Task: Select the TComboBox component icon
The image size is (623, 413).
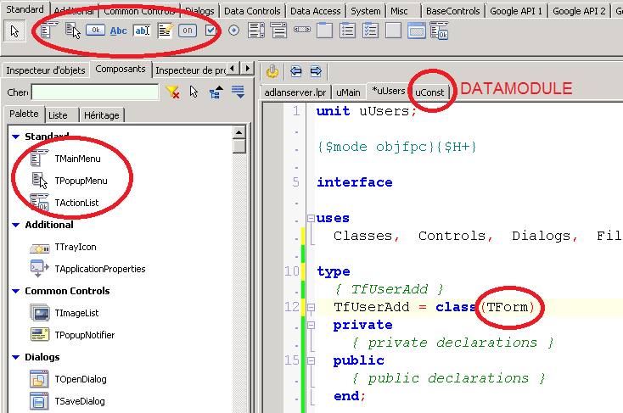Action: tap(278, 31)
